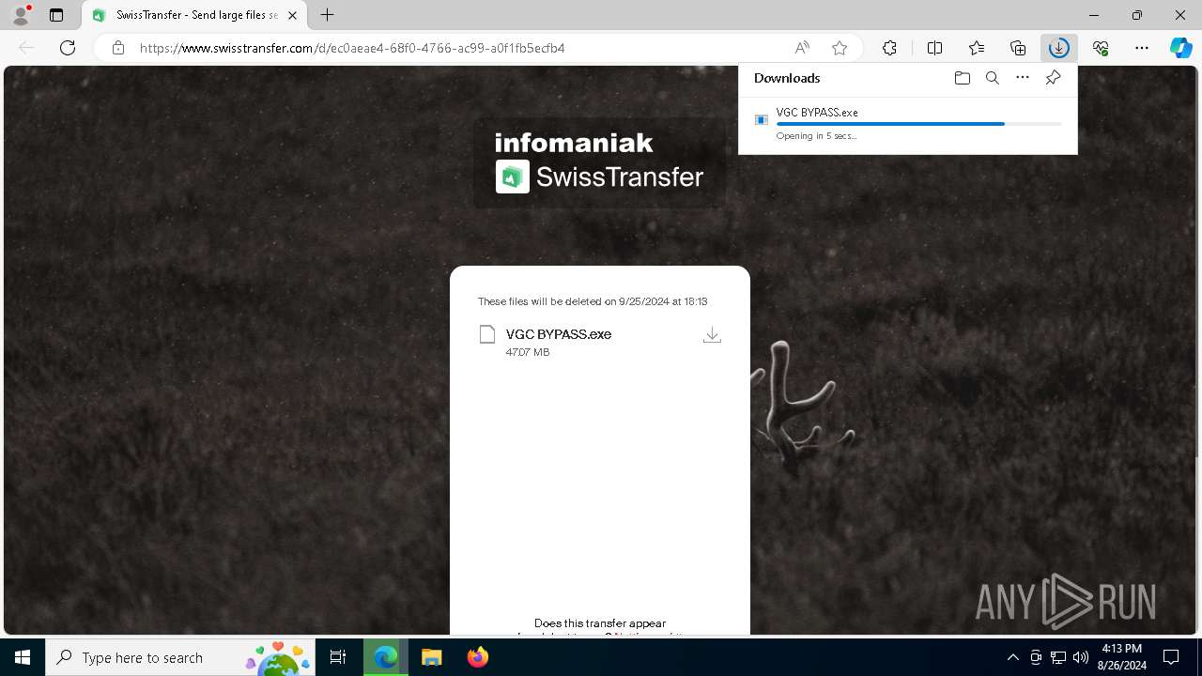
Task: Click the Refresh page button
Action: pyautogui.click(x=68, y=48)
